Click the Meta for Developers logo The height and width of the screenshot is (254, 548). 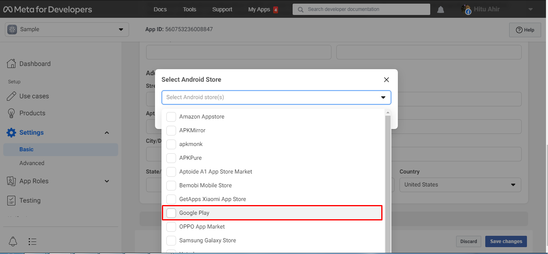[48, 9]
